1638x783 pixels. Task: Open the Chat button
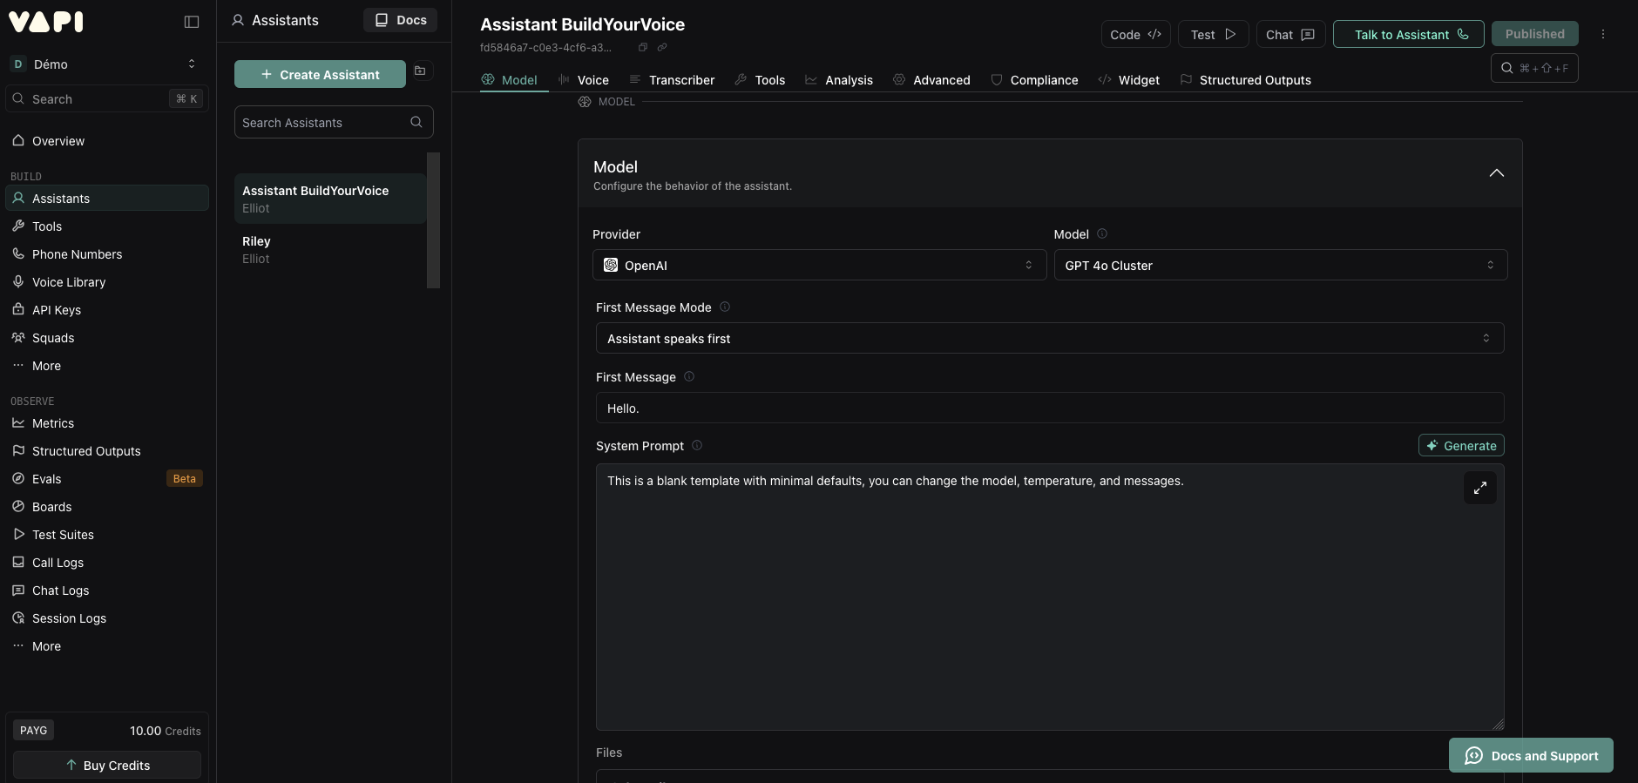coord(1290,34)
